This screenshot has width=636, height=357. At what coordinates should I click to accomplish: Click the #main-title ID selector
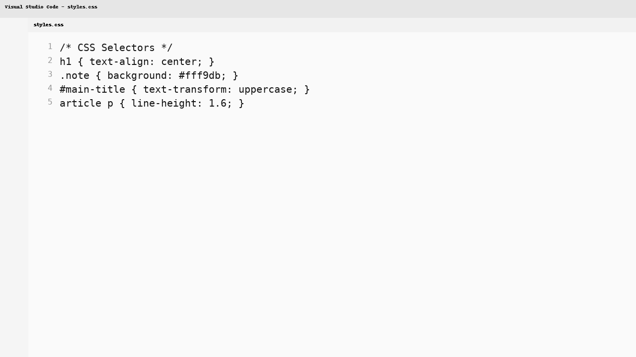coord(92,89)
